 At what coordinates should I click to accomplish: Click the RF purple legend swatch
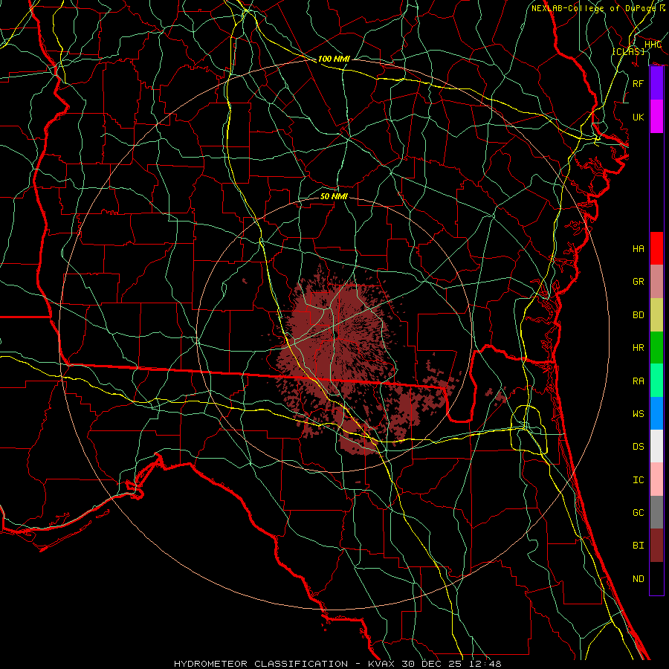(656, 83)
